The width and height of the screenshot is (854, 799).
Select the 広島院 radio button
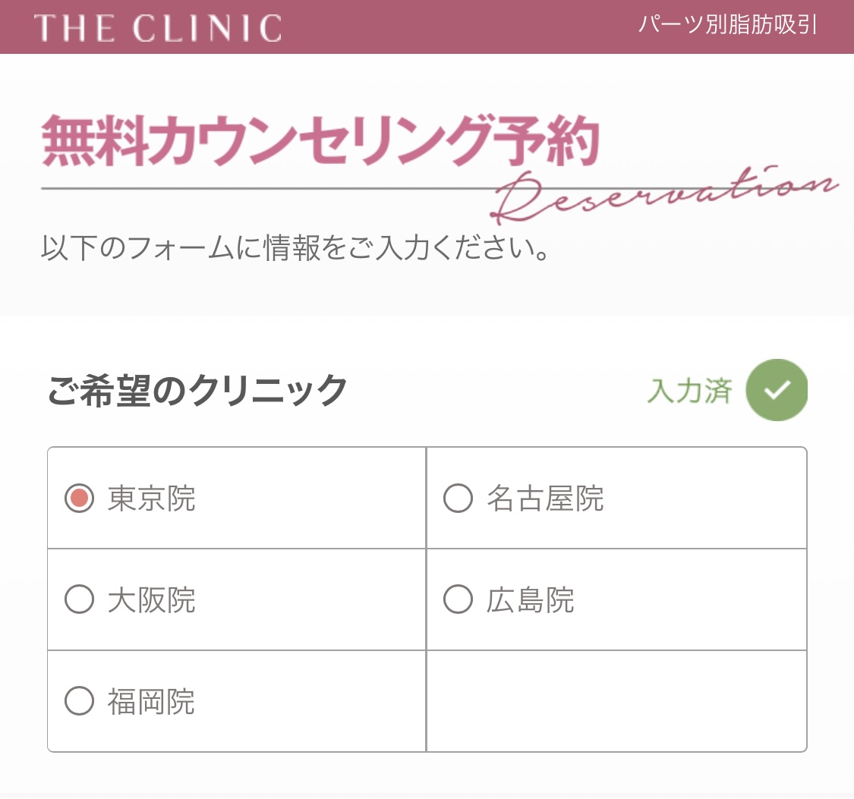tap(456, 599)
